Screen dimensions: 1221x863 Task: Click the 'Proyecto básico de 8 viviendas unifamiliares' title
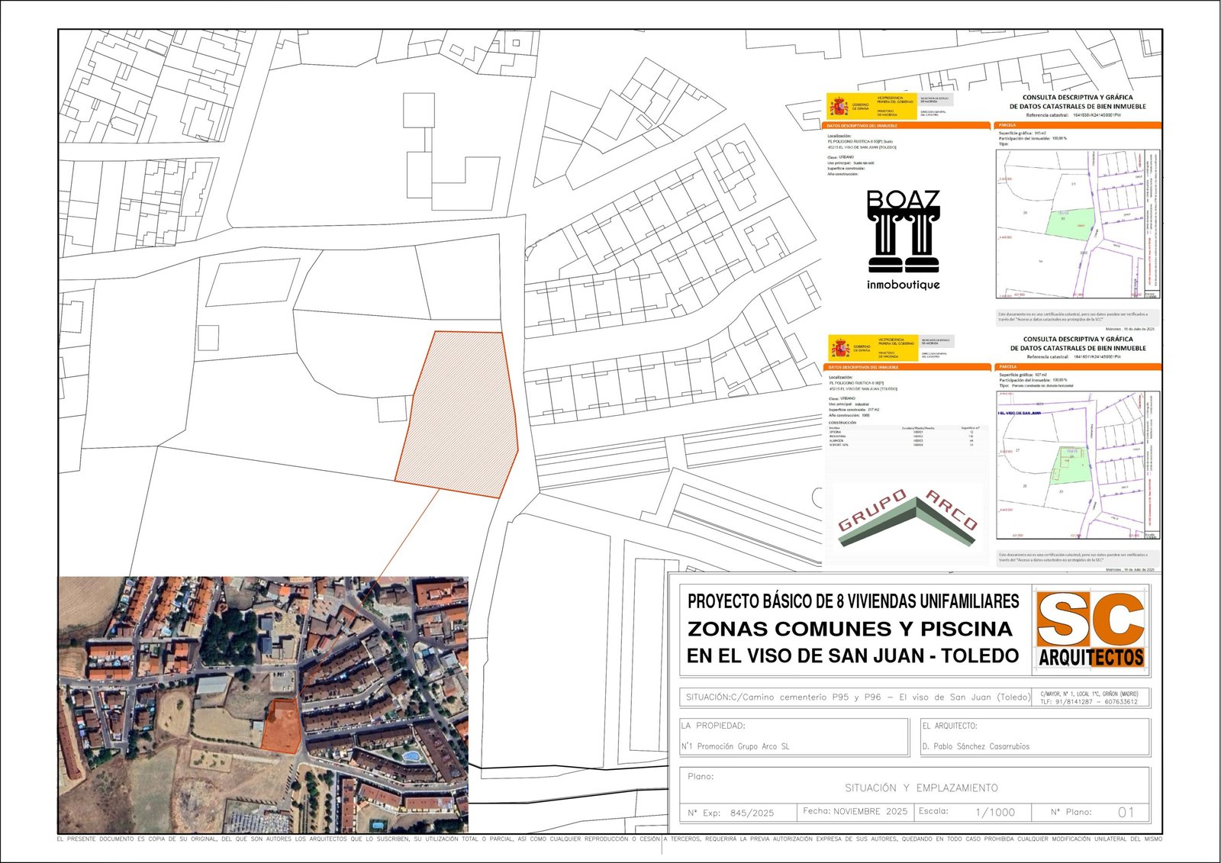click(852, 601)
